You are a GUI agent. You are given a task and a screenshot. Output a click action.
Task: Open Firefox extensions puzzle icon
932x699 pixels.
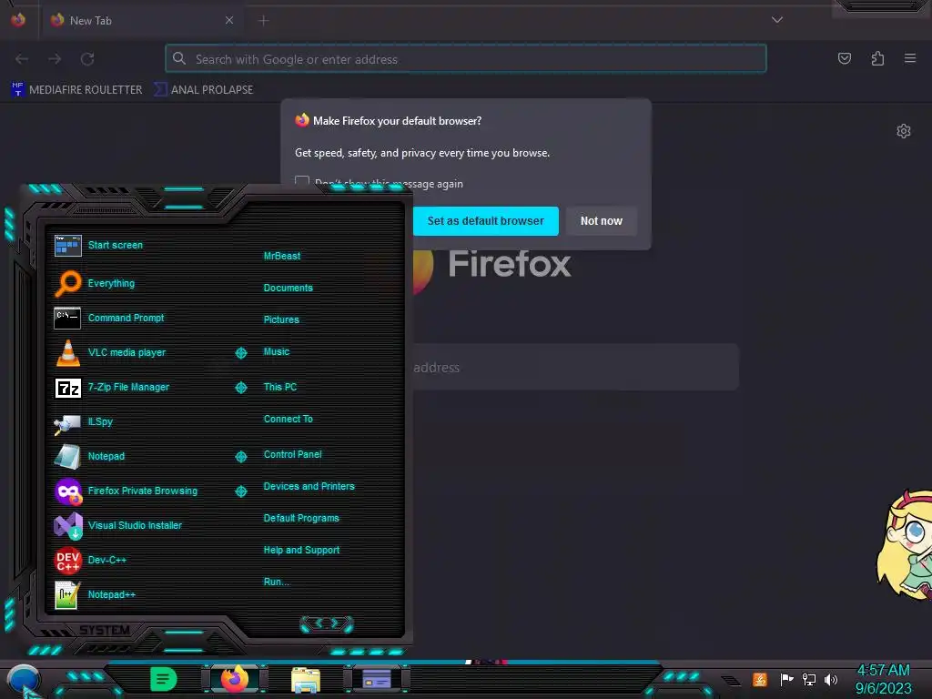(878, 58)
